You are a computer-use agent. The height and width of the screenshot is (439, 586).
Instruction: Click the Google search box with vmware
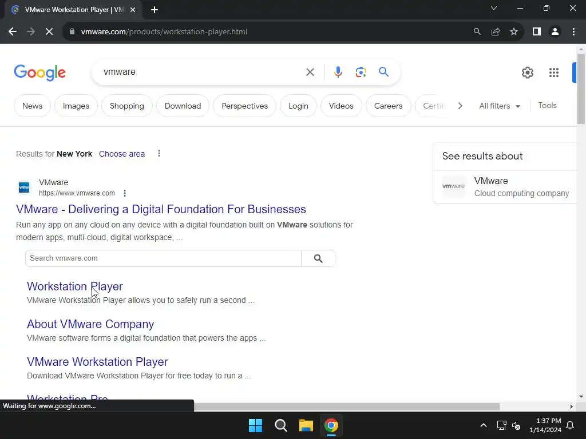click(x=200, y=71)
